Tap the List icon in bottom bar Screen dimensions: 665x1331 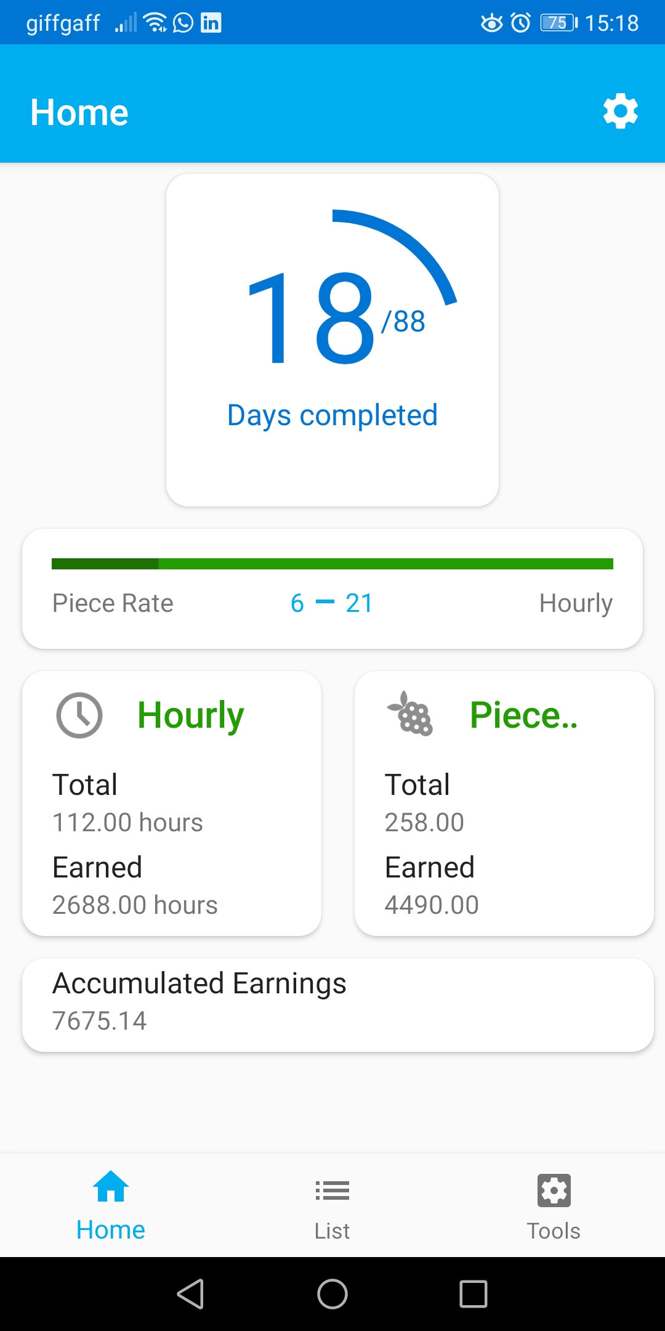(332, 1191)
